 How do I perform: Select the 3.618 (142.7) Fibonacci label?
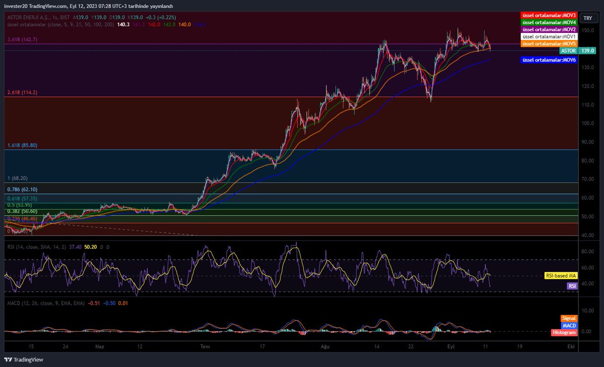click(x=22, y=39)
